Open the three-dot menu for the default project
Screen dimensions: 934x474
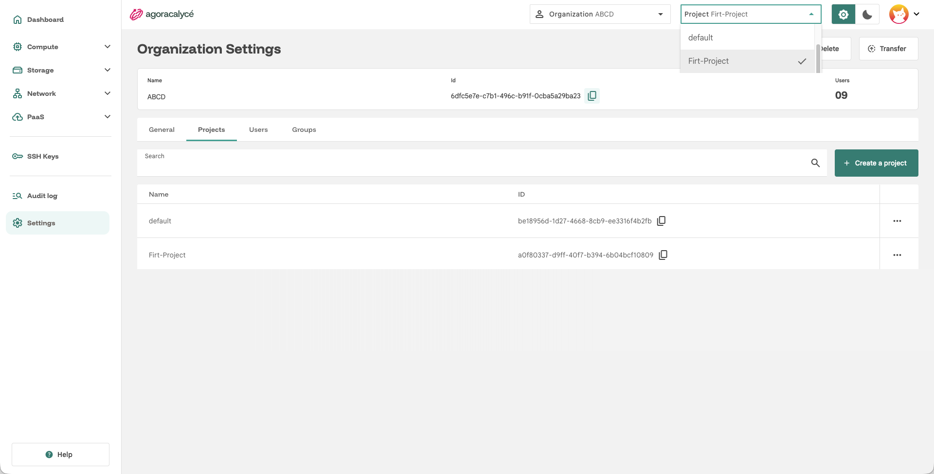(x=897, y=221)
